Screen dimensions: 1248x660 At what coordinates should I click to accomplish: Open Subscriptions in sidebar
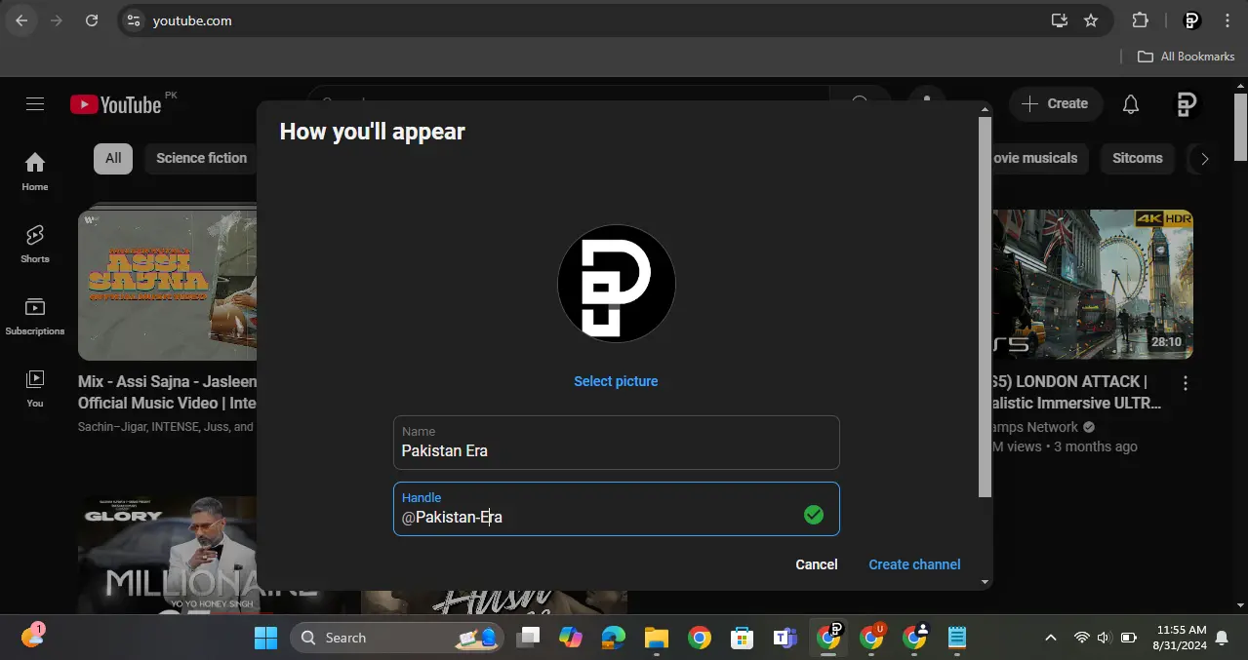point(35,316)
